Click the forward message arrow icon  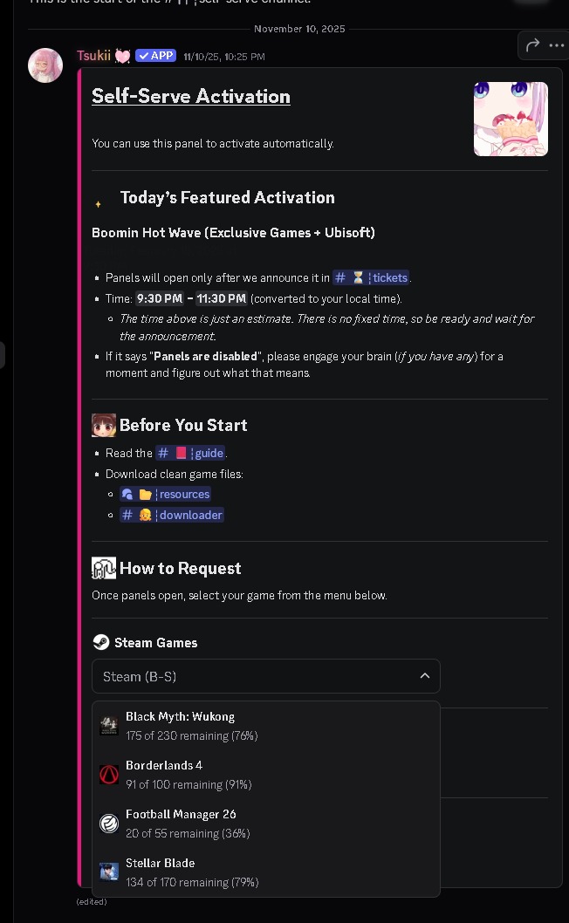(x=532, y=45)
